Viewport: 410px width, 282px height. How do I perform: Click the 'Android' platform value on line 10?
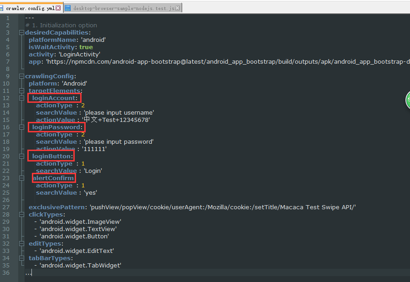pyautogui.click(x=74, y=84)
